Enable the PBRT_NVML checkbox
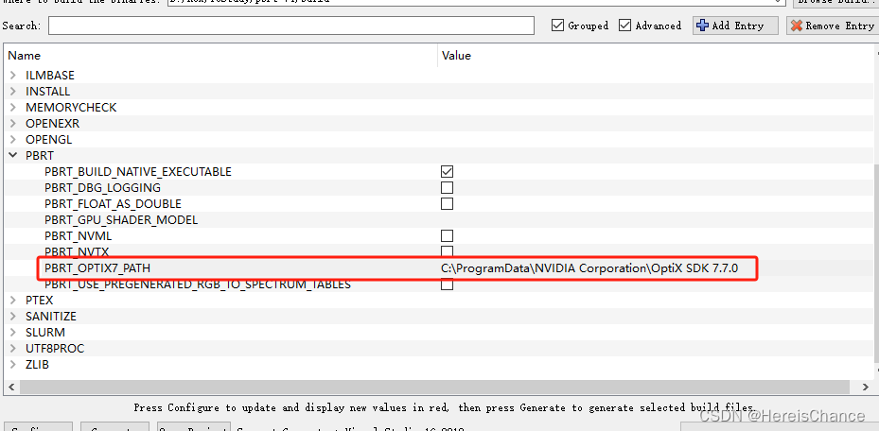This screenshot has width=879, height=431. pos(447,235)
